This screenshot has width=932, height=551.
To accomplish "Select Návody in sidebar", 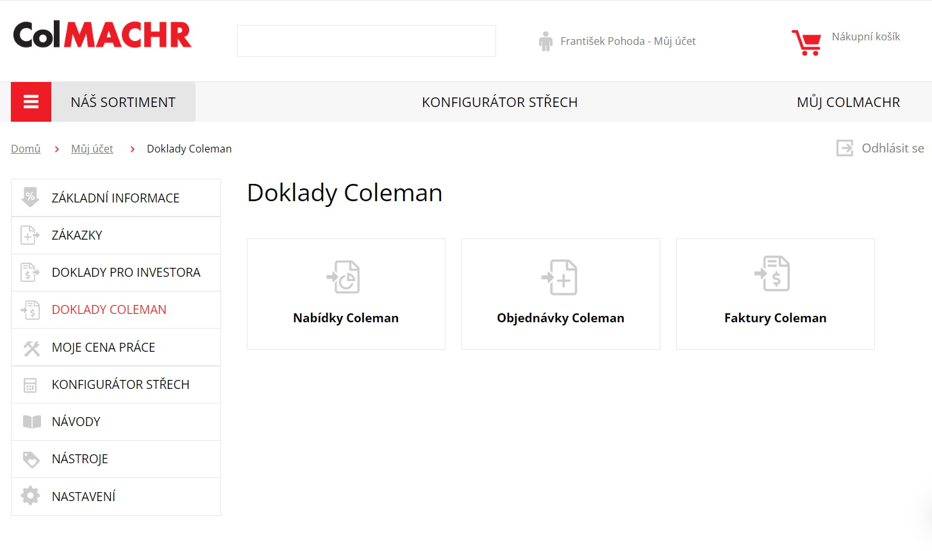I will 116,422.
